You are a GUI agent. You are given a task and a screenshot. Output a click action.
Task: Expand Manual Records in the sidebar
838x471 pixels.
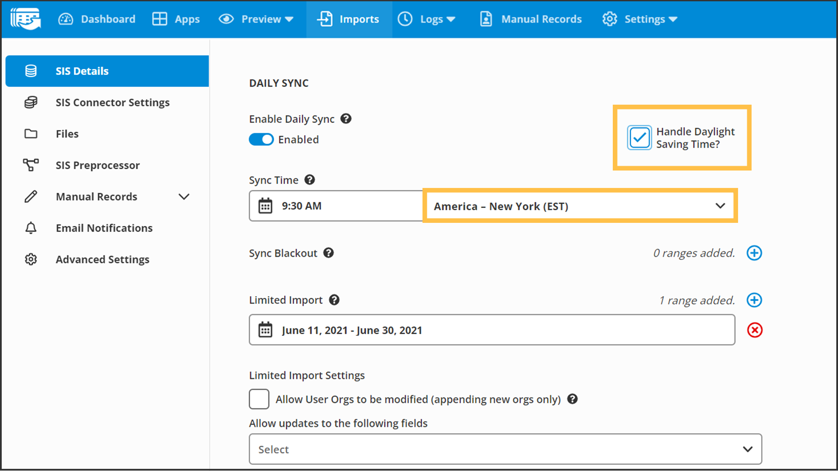click(184, 197)
